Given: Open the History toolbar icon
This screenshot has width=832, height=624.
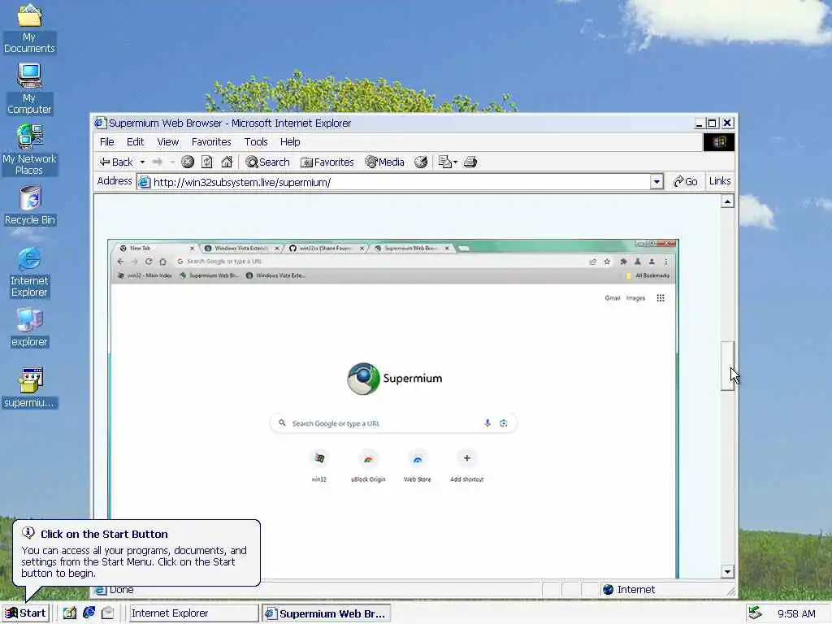Looking at the screenshot, I should [421, 162].
